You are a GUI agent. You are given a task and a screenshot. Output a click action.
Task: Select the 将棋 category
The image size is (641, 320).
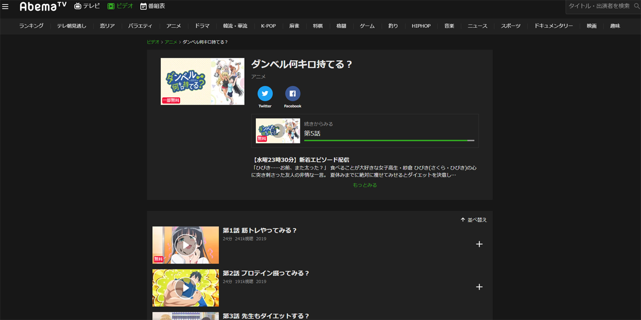[318, 26]
